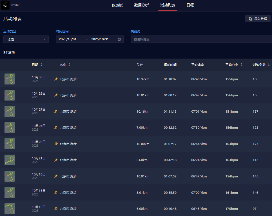Click the end date 2025/10/31 field

click(100, 39)
